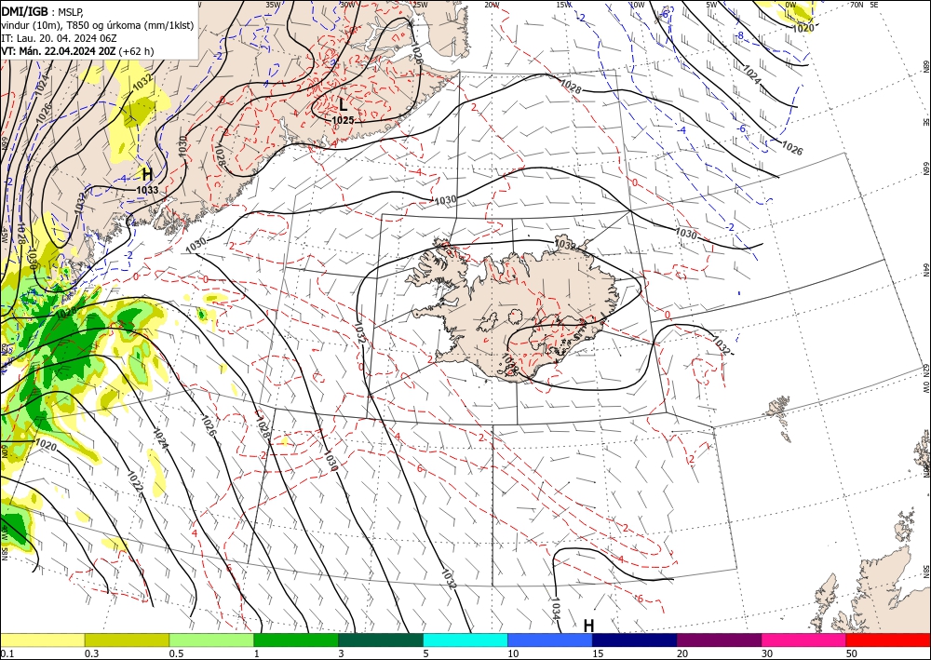Screen dimensions: 931x660
Task: Click the 'H' marker near the 1034 isobar
Action: click(588, 626)
